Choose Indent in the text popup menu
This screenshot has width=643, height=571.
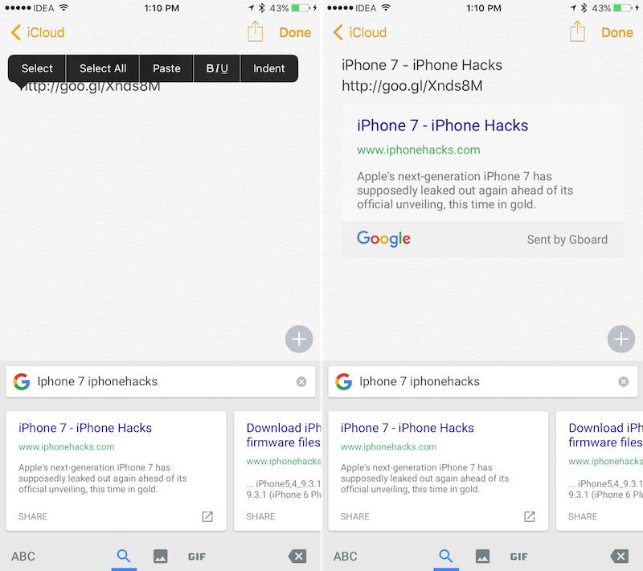pyautogui.click(x=269, y=68)
